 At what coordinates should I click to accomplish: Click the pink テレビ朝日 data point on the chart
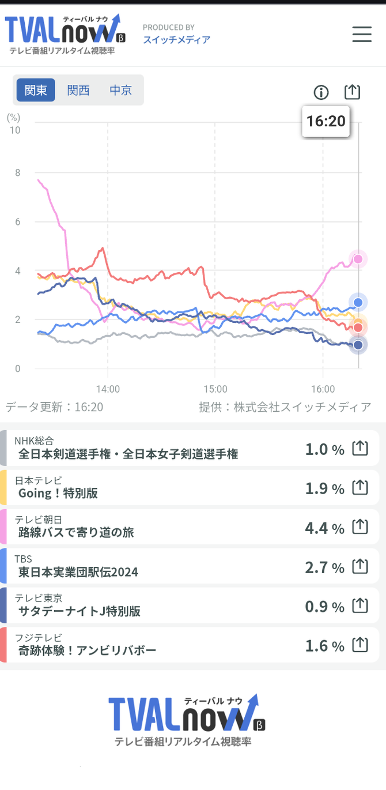coord(358,259)
